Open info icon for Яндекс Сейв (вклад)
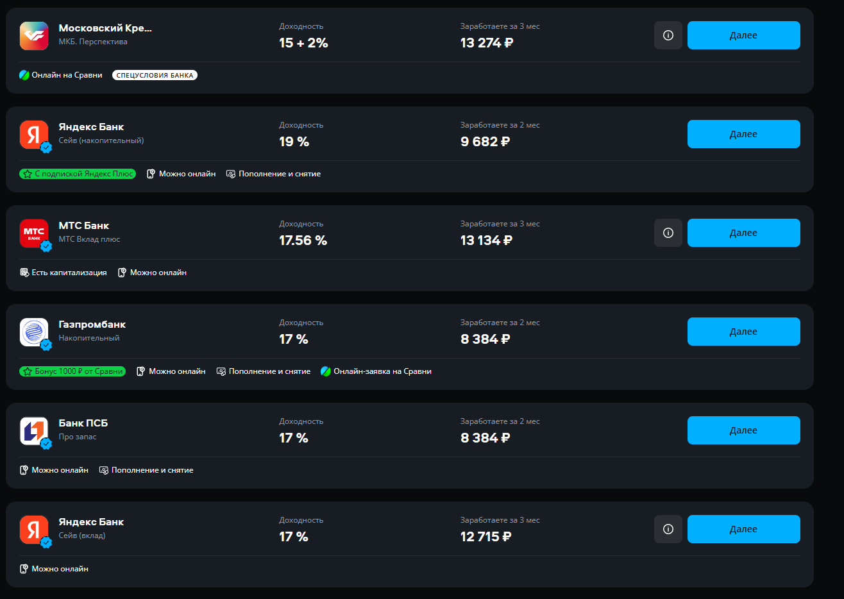This screenshot has height=599, width=844. 668,529
